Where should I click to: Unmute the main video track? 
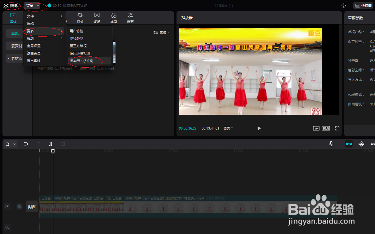(20, 206)
